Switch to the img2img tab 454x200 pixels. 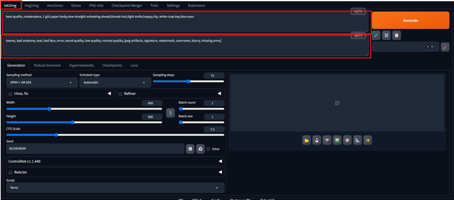point(31,5)
